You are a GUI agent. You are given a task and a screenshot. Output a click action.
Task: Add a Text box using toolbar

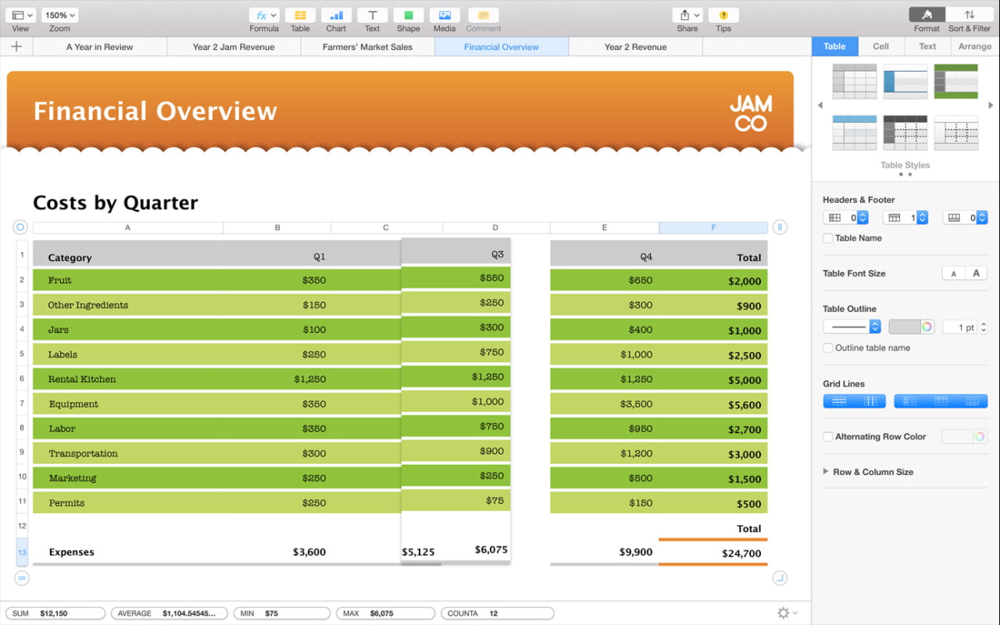[x=373, y=16]
